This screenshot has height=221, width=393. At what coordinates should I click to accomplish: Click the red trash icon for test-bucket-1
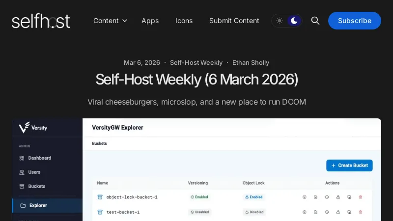pos(361,212)
